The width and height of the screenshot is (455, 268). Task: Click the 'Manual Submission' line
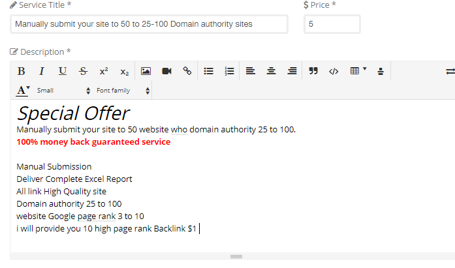click(54, 166)
